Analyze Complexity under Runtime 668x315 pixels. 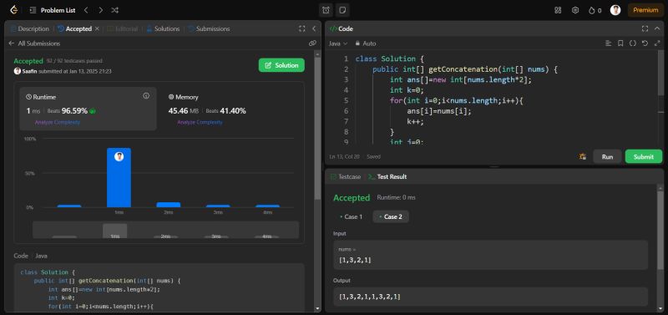[x=58, y=122]
